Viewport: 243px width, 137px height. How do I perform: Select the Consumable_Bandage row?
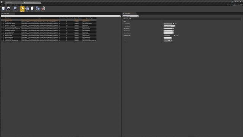[x=49, y=27]
